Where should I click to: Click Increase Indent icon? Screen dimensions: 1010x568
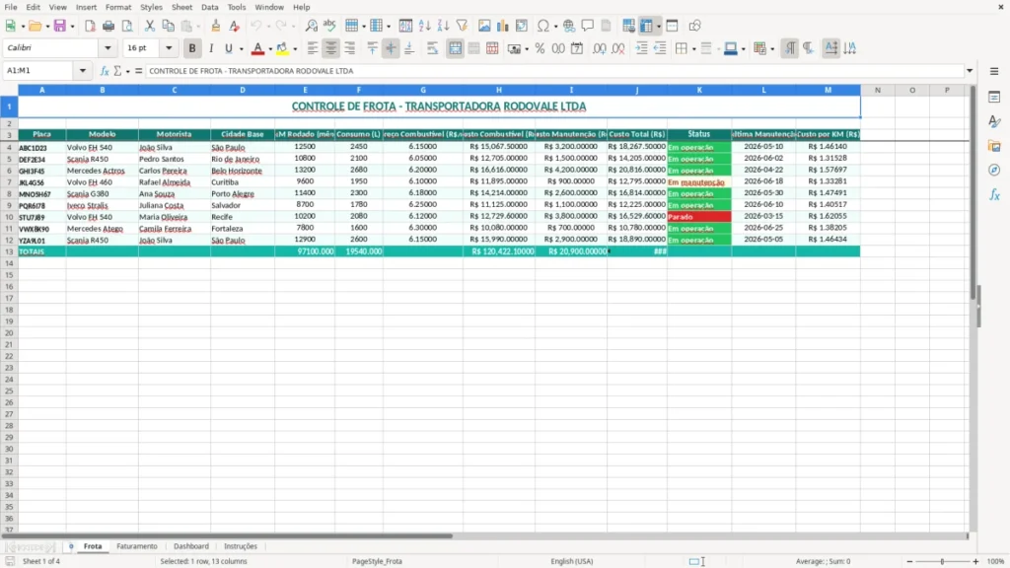pyautogui.click(x=641, y=48)
